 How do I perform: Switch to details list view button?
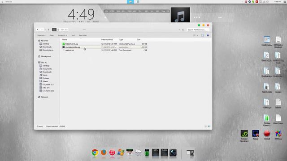point(58,30)
